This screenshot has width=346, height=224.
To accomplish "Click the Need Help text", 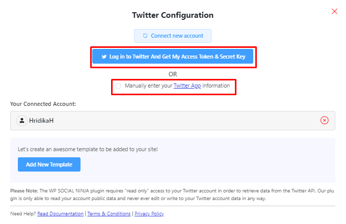I will click(22, 214).
